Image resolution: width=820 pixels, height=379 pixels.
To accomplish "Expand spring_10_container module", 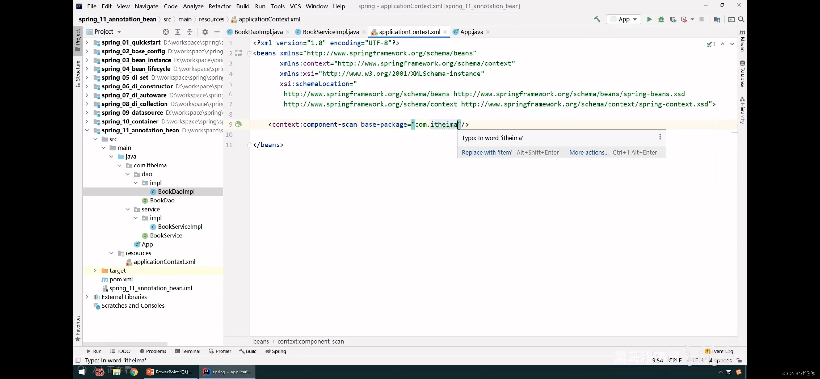I will [87, 121].
